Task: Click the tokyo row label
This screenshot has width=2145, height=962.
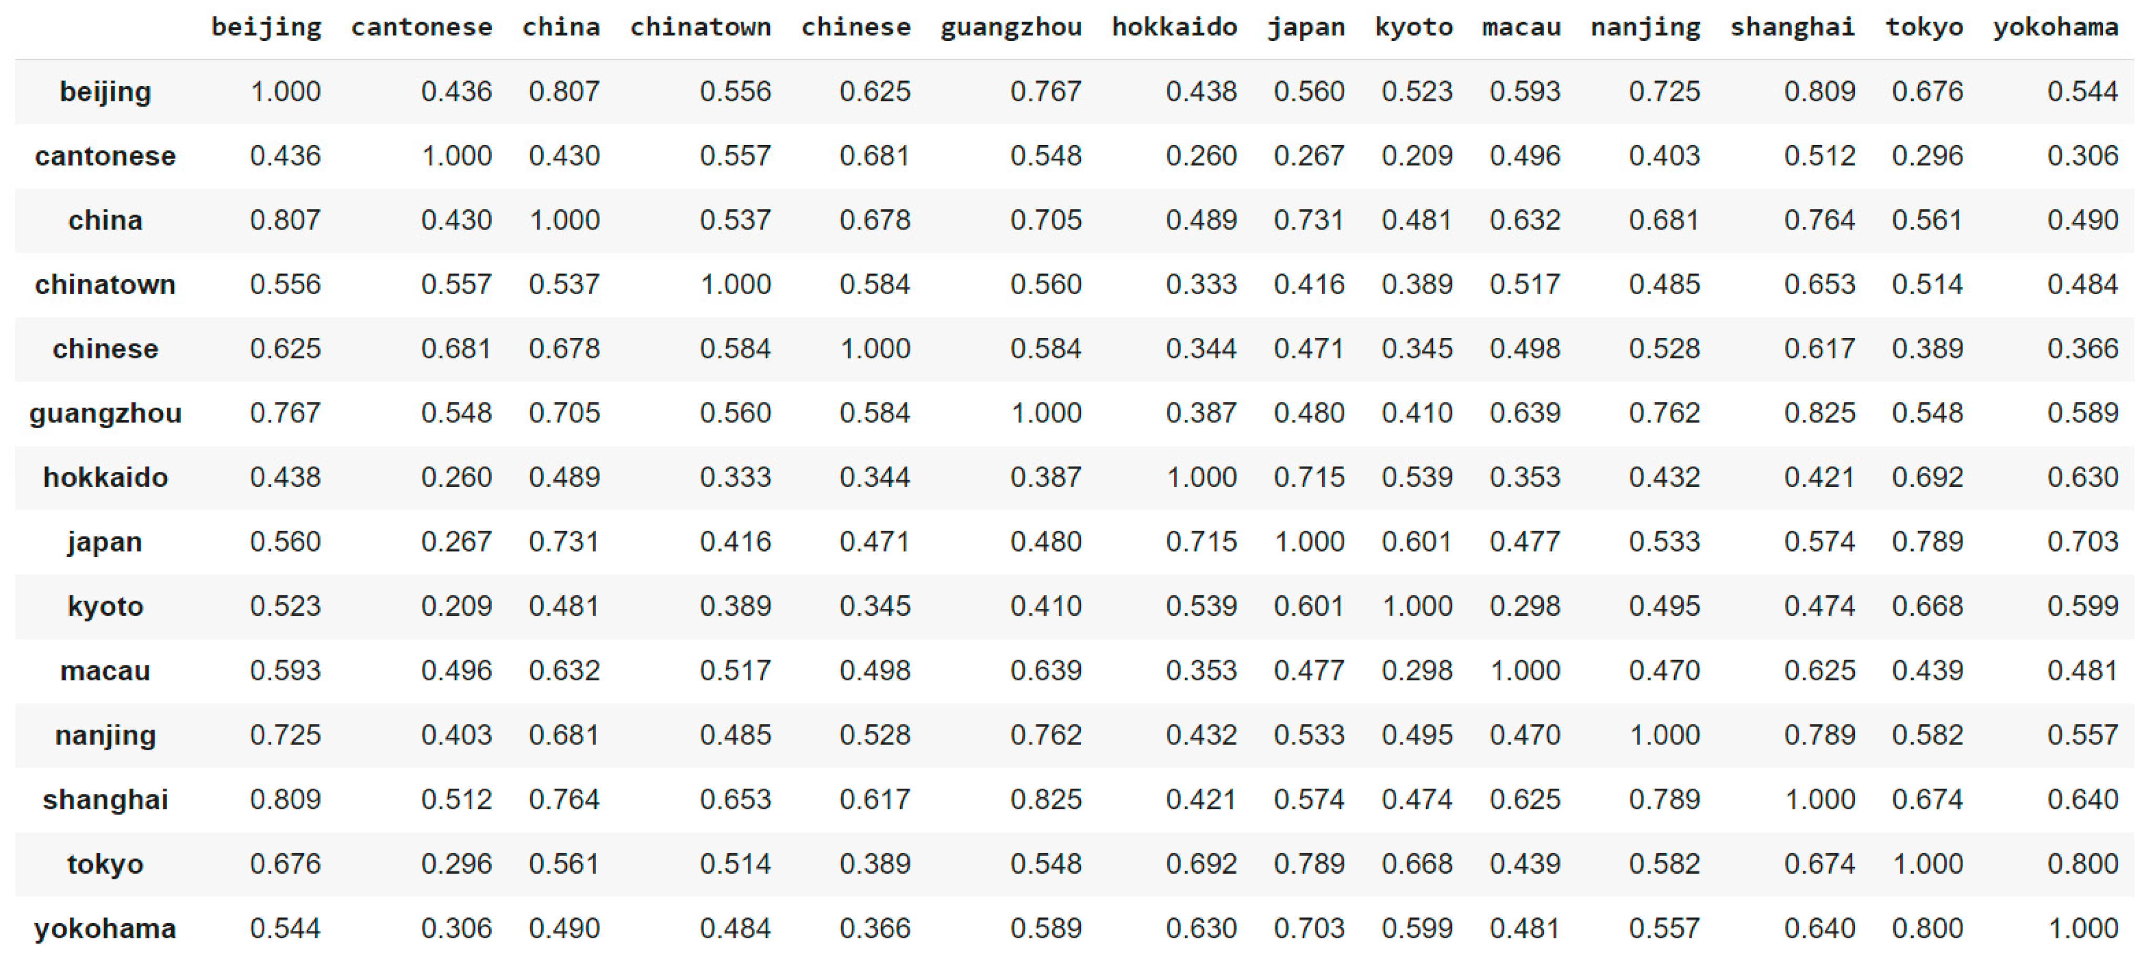Action: tap(105, 864)
